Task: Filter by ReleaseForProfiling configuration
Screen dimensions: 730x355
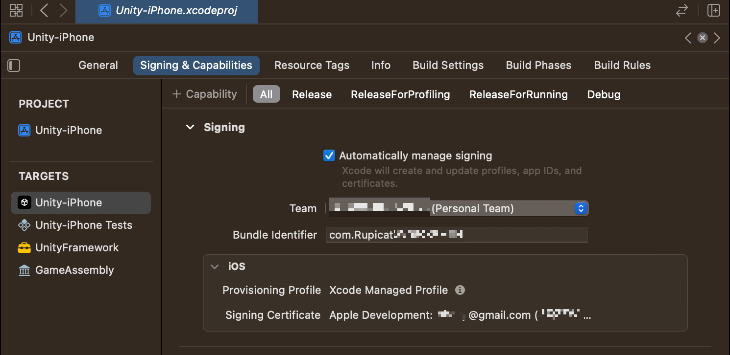Action: pyautogui.click(x=400, y=94)
